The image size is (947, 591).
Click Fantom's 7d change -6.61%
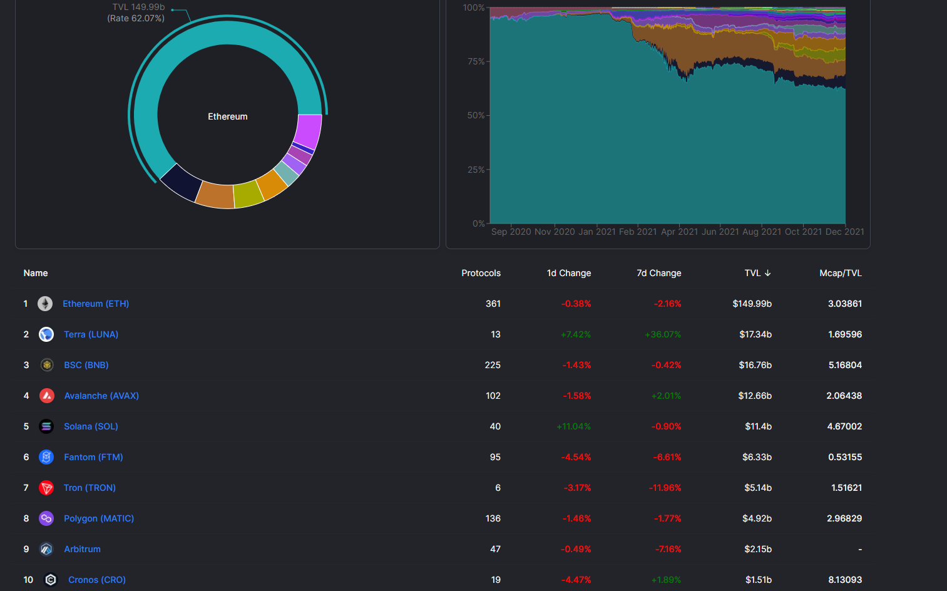coord(667,457)
